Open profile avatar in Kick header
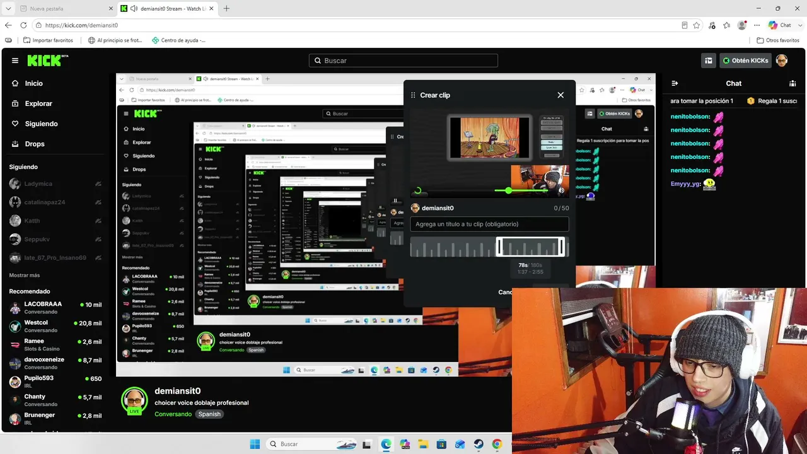The image size is (807, 454). [x=782, y=61]
